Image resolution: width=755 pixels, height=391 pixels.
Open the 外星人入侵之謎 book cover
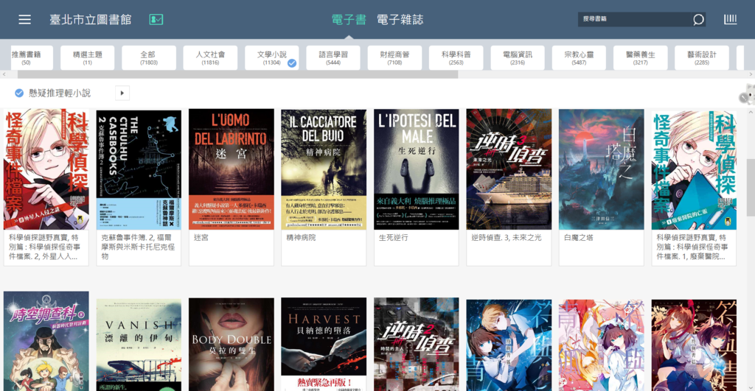(46, 169)
